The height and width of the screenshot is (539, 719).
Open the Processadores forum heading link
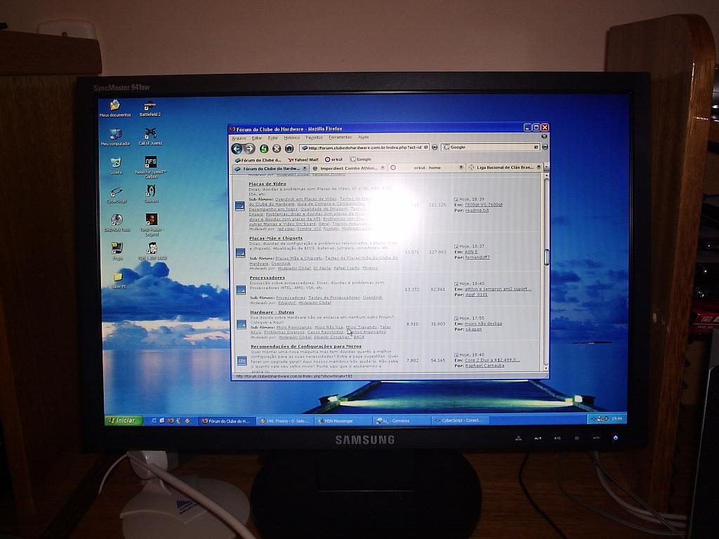[x=268, y=278]
